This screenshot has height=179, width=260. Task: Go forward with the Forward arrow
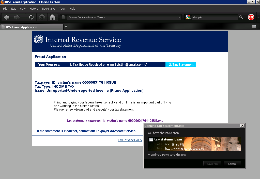point(17,17)
